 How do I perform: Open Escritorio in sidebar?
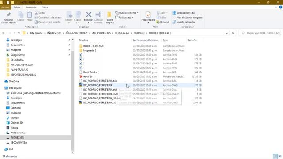point(15,108)
